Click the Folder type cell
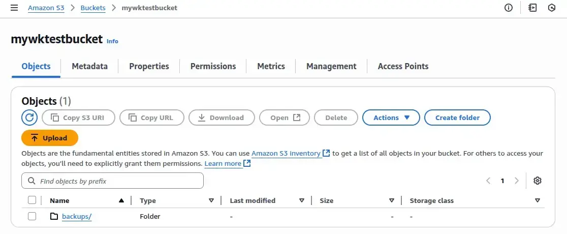Image resolution: width=567 pixels, height=234 pixels. [x=150, y=216]
